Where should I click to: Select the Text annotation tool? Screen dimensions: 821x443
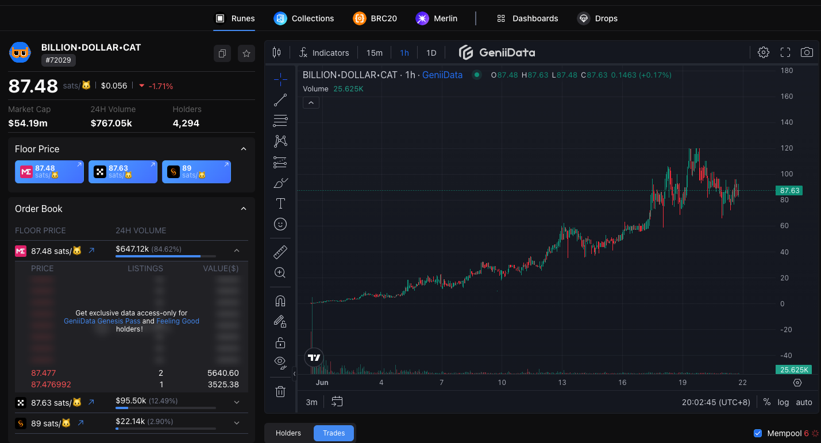[280, 203]
